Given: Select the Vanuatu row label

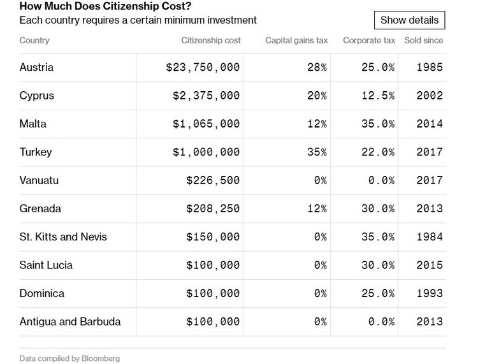Looking at the screenshot, I should (39, 180).
